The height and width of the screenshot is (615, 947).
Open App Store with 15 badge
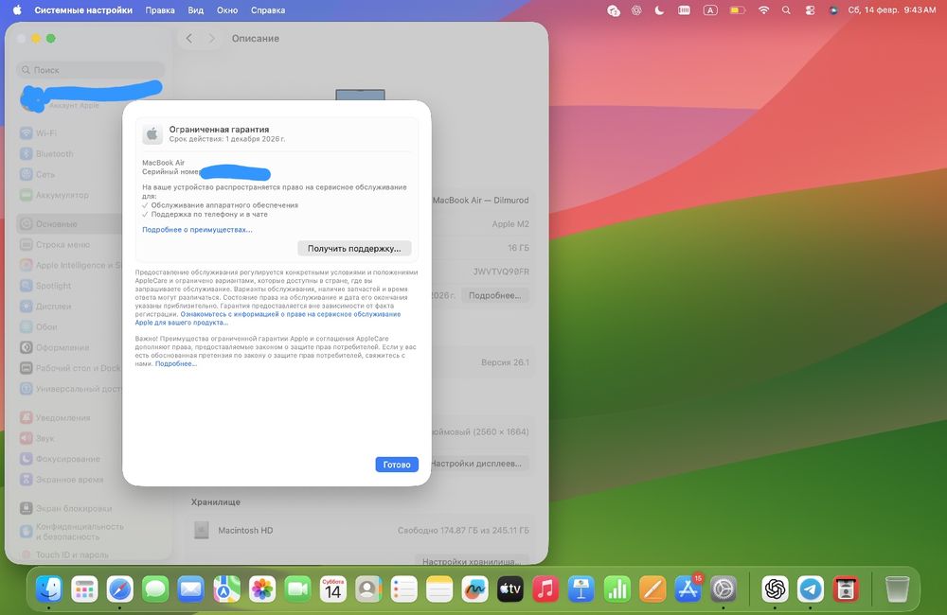pos(688,589)
